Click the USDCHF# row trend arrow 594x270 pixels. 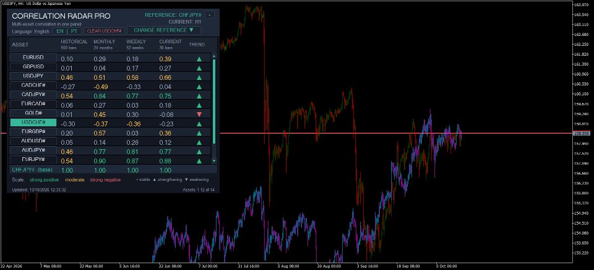199,124
